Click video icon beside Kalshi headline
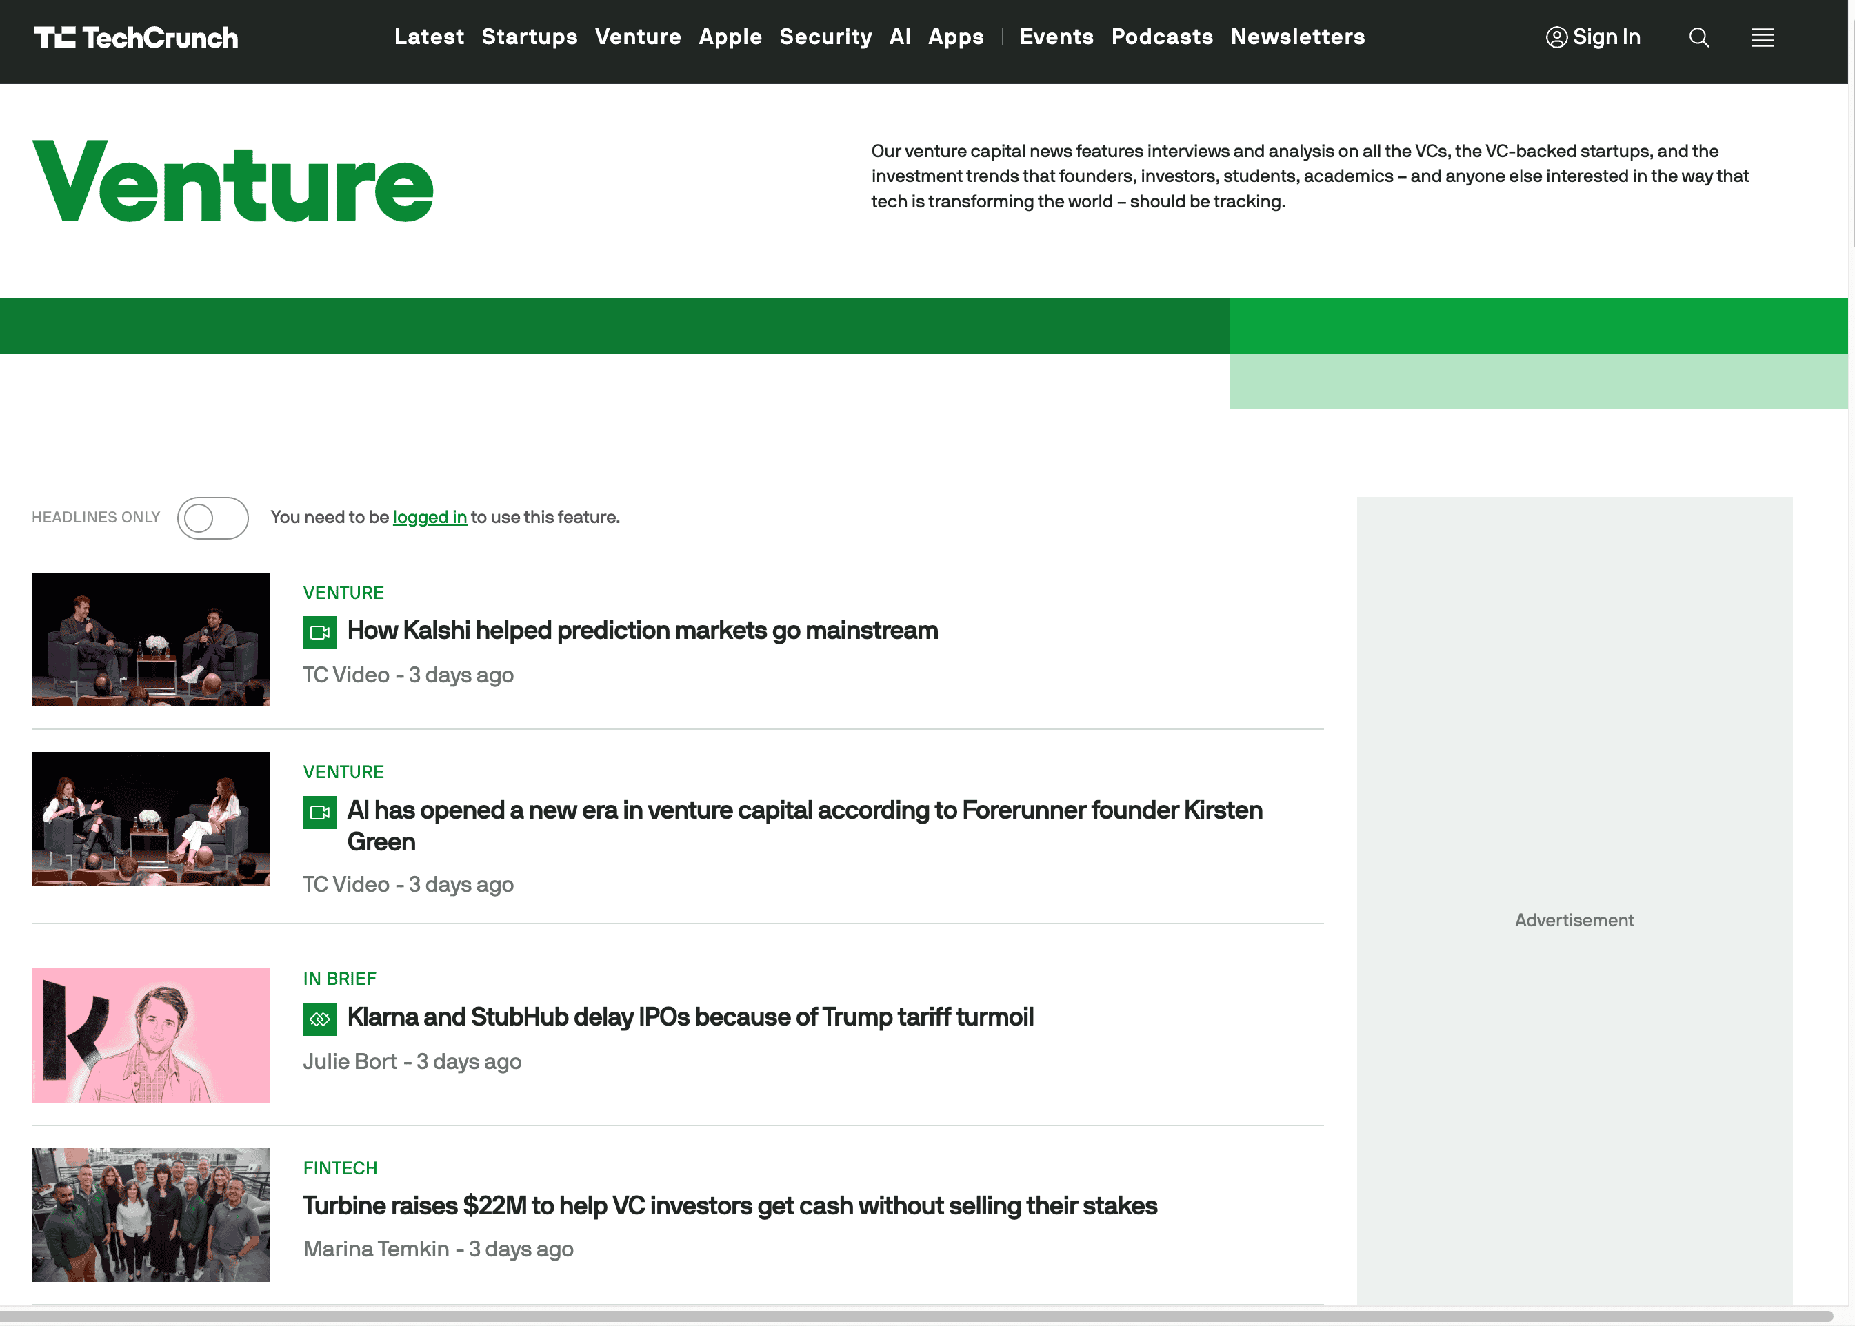 click(319, 633)
